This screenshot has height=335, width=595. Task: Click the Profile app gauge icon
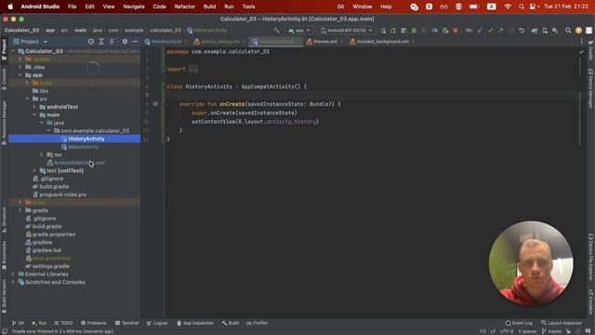(x=435, y=31)
